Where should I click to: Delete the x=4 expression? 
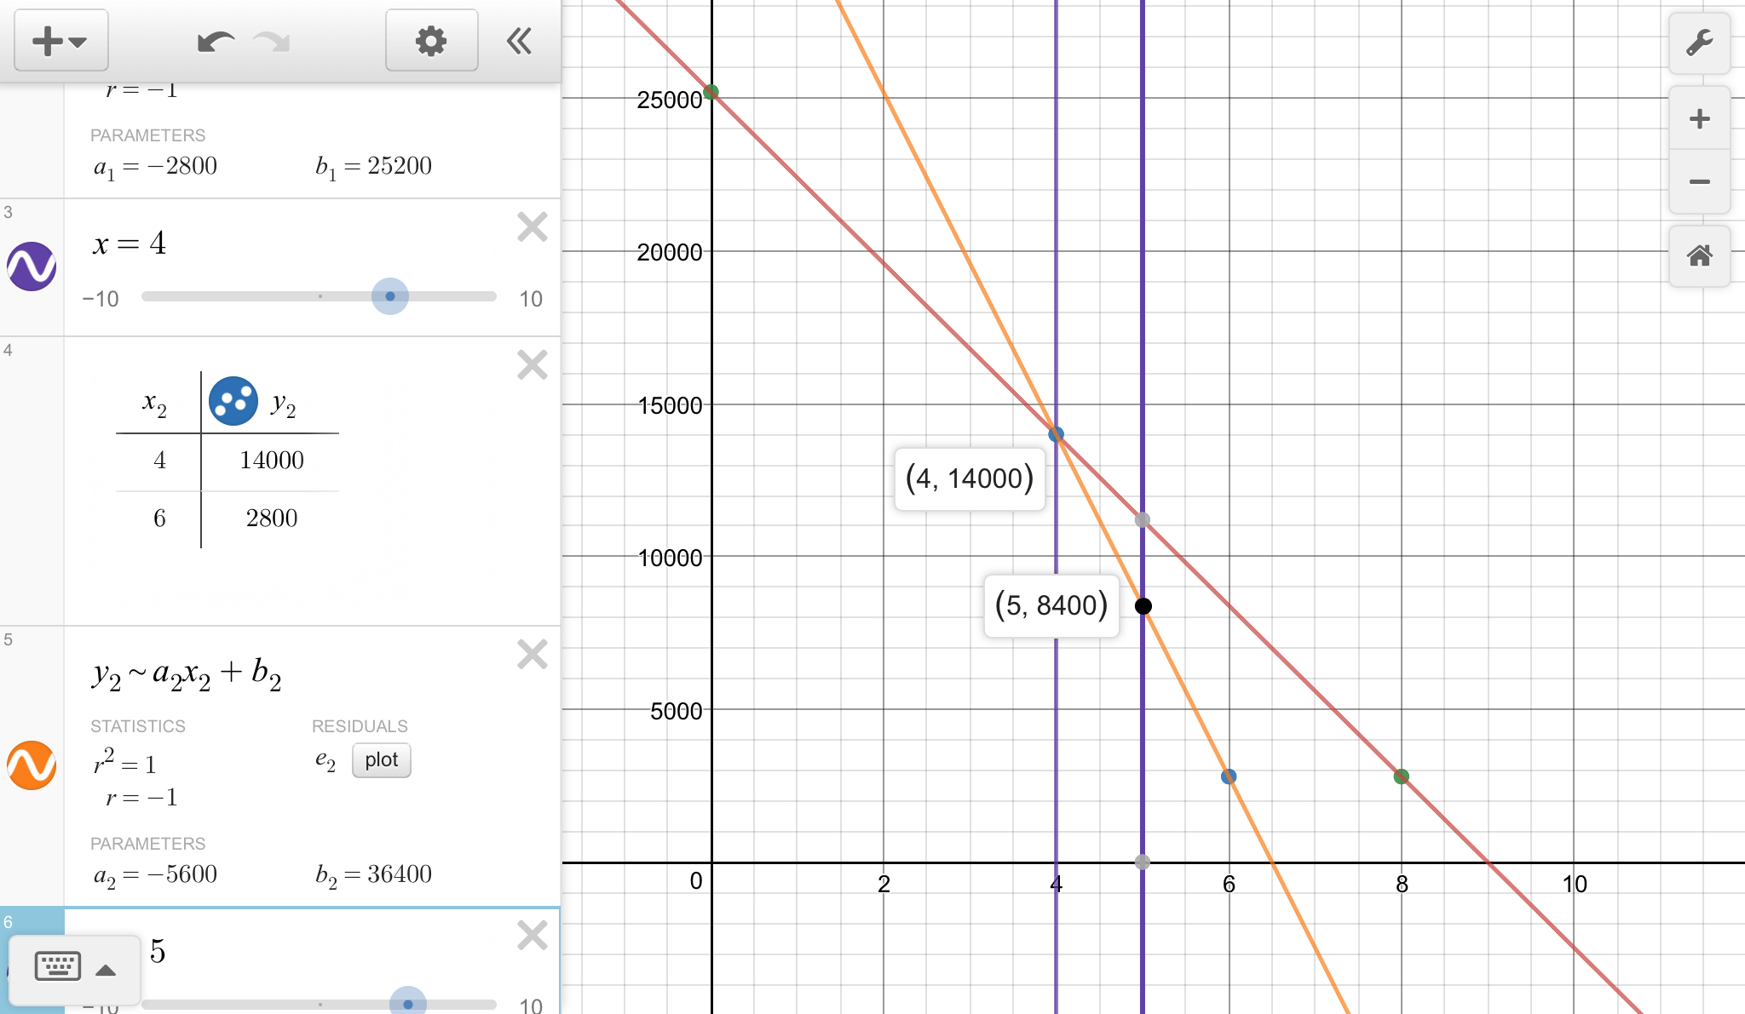click(x=533, y=227)
